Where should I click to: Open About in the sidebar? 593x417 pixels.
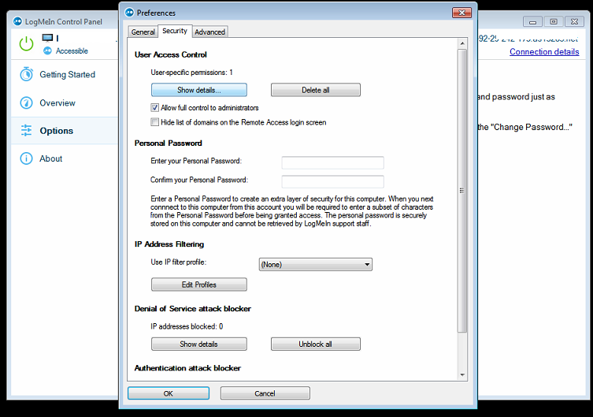coord(65,158)
